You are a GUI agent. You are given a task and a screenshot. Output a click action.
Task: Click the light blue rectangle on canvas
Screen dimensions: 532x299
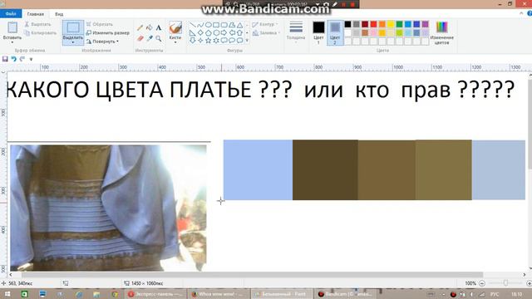tap(258, 169)
